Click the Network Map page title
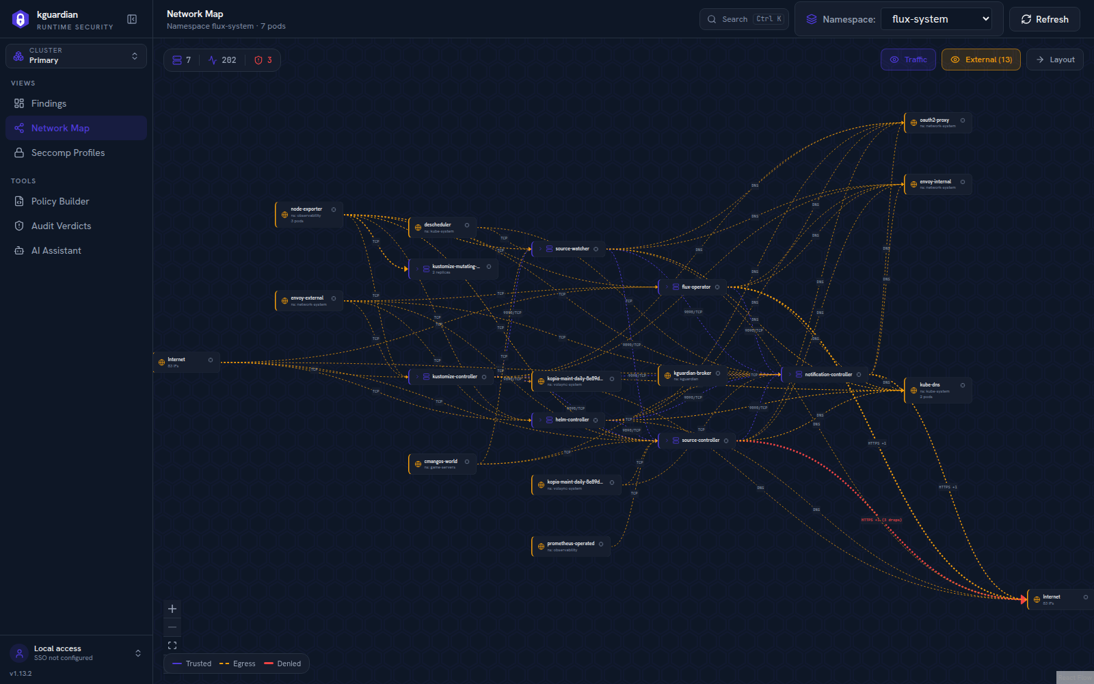1094x684 pixels. click(195, 14)
